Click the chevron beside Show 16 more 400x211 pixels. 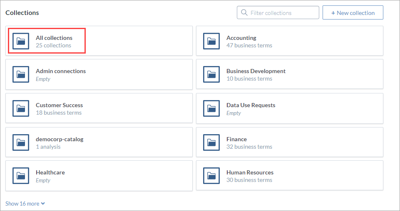point(43,204)
